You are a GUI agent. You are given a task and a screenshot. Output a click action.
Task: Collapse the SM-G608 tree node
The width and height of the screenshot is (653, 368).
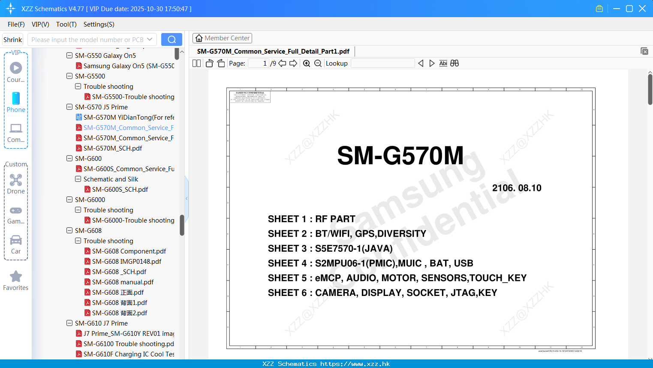tap(69, 230)
